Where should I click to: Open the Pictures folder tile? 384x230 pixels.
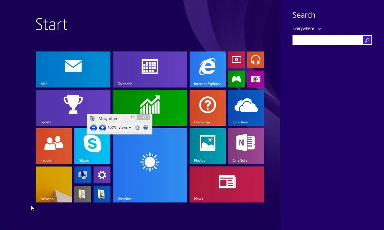coord(102,194)
